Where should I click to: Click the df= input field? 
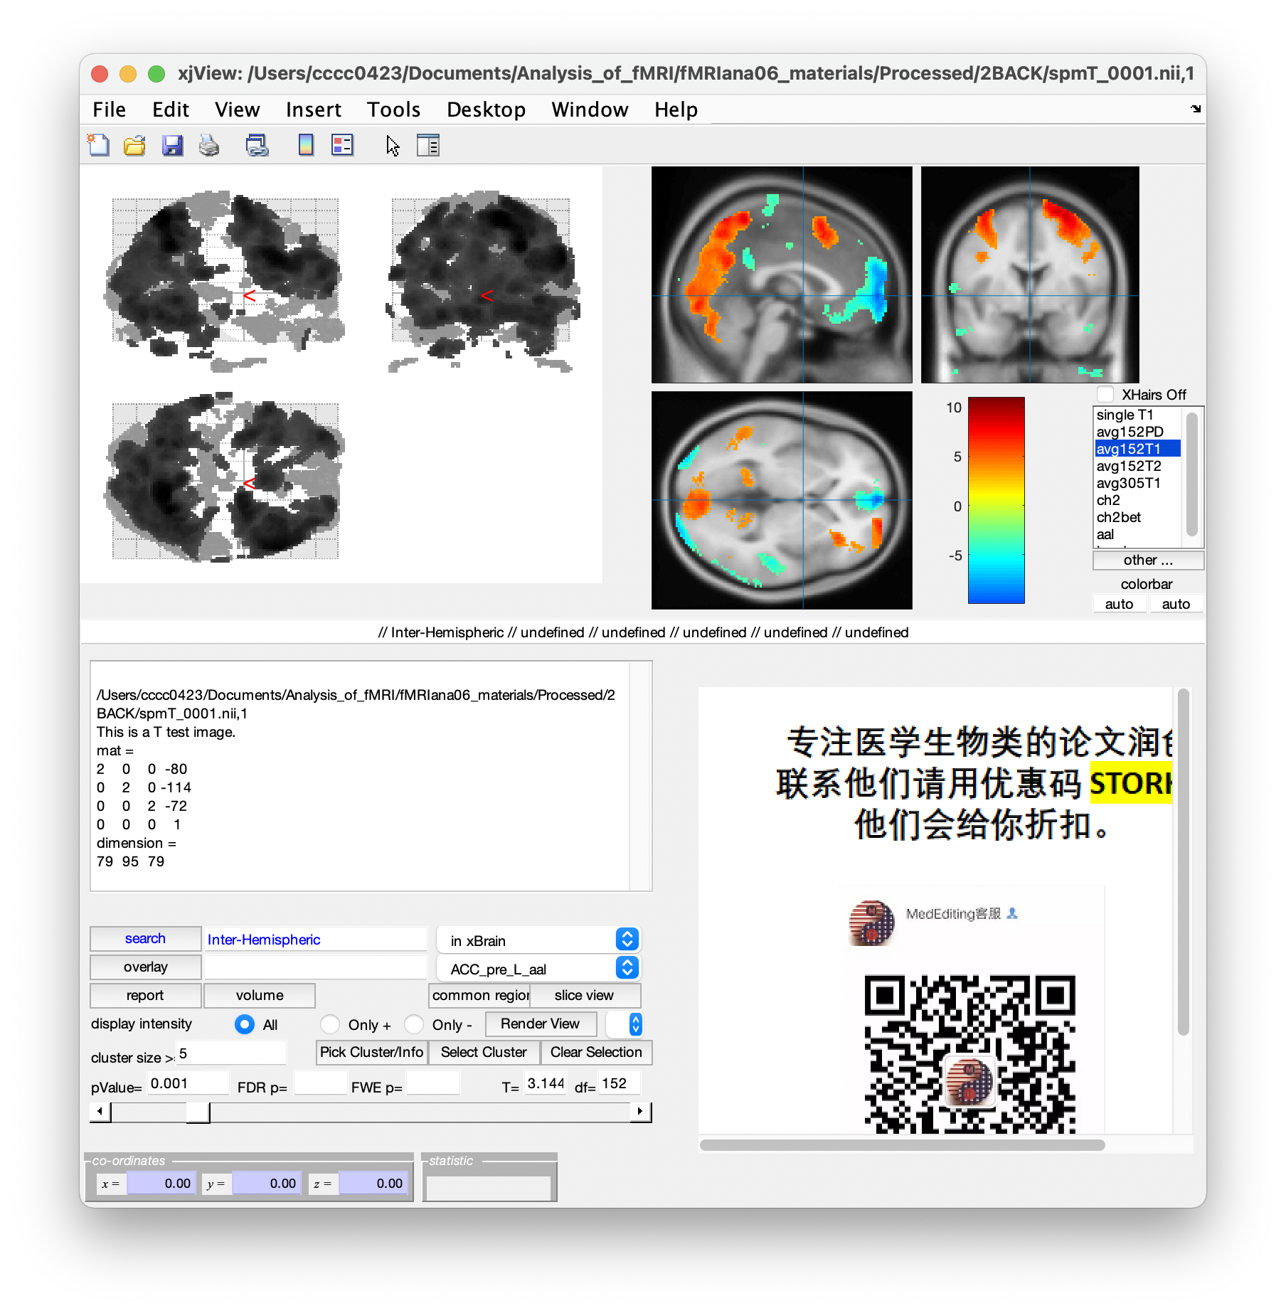[x=620, y=1083]
